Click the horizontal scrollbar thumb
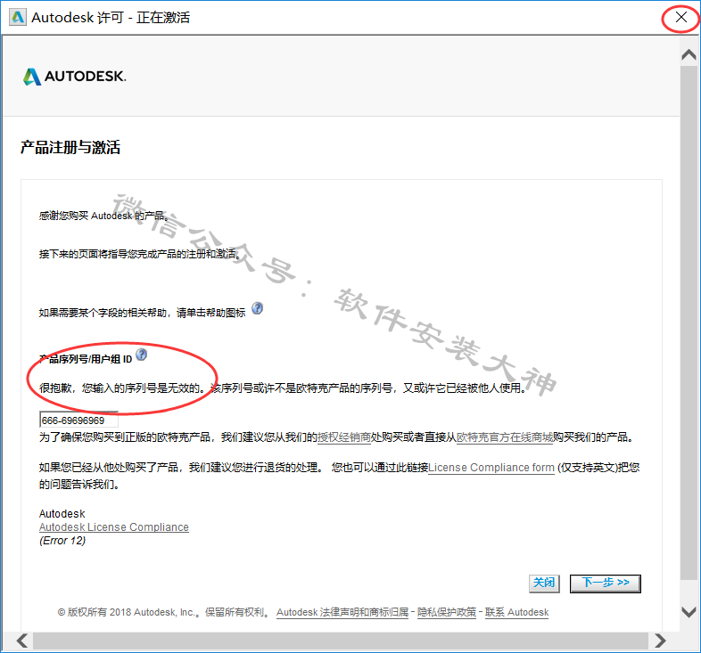The image size is (701, 653). [x=340, y=641]
